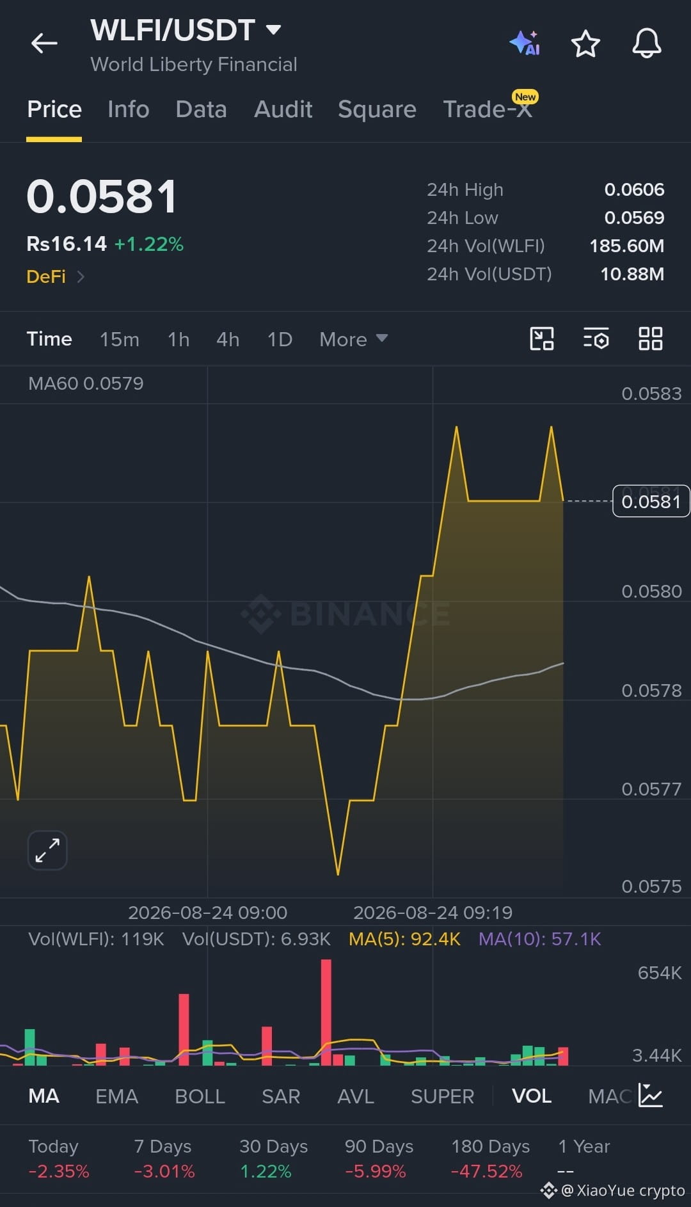
Task: Expand the More timeframes dropdown
Action: click(354, 339)
